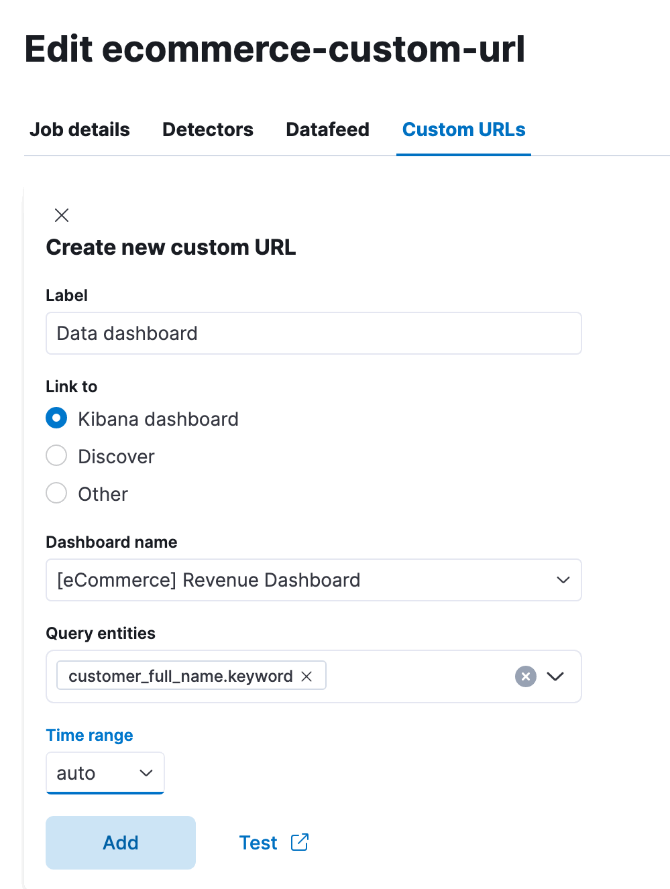Switch to the Datafeed tab
The image size is (670, 889).
pos(327,129)
